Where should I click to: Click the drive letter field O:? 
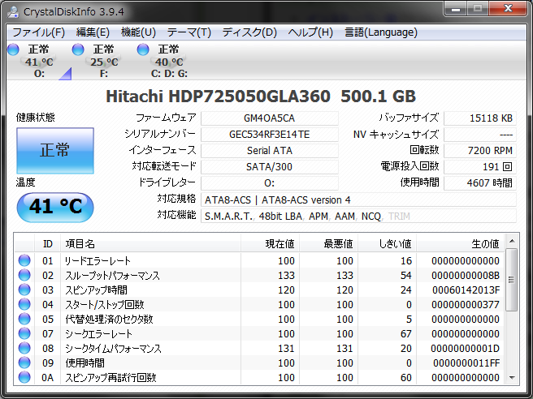pos(270,183)
